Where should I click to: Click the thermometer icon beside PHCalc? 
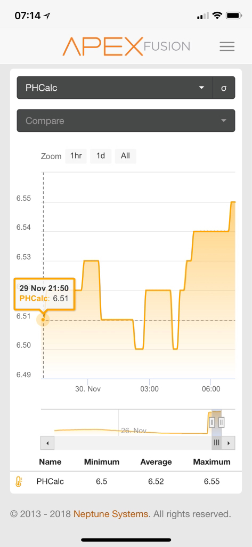click(x=19, y=482)
